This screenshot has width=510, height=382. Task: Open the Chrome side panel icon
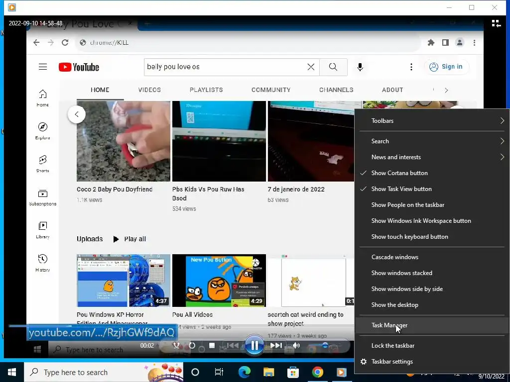pos(445,43)
